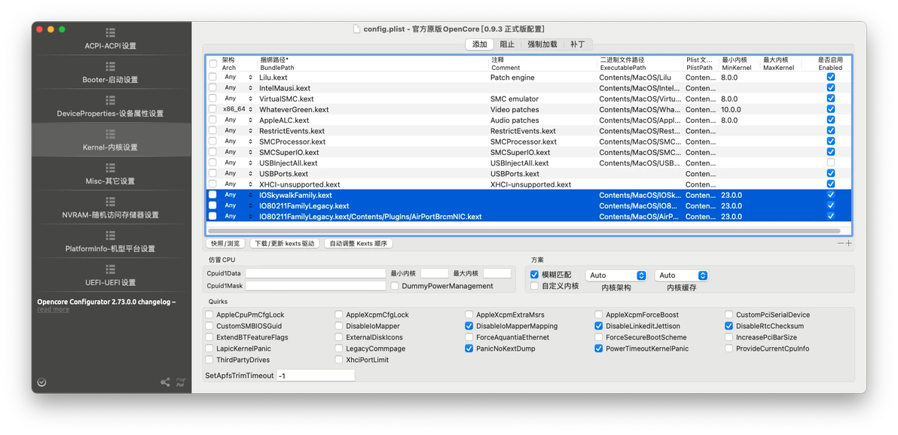
Task: Click the 自动调整 Kexts 顺序 button
Action: [x=359, y=243]
